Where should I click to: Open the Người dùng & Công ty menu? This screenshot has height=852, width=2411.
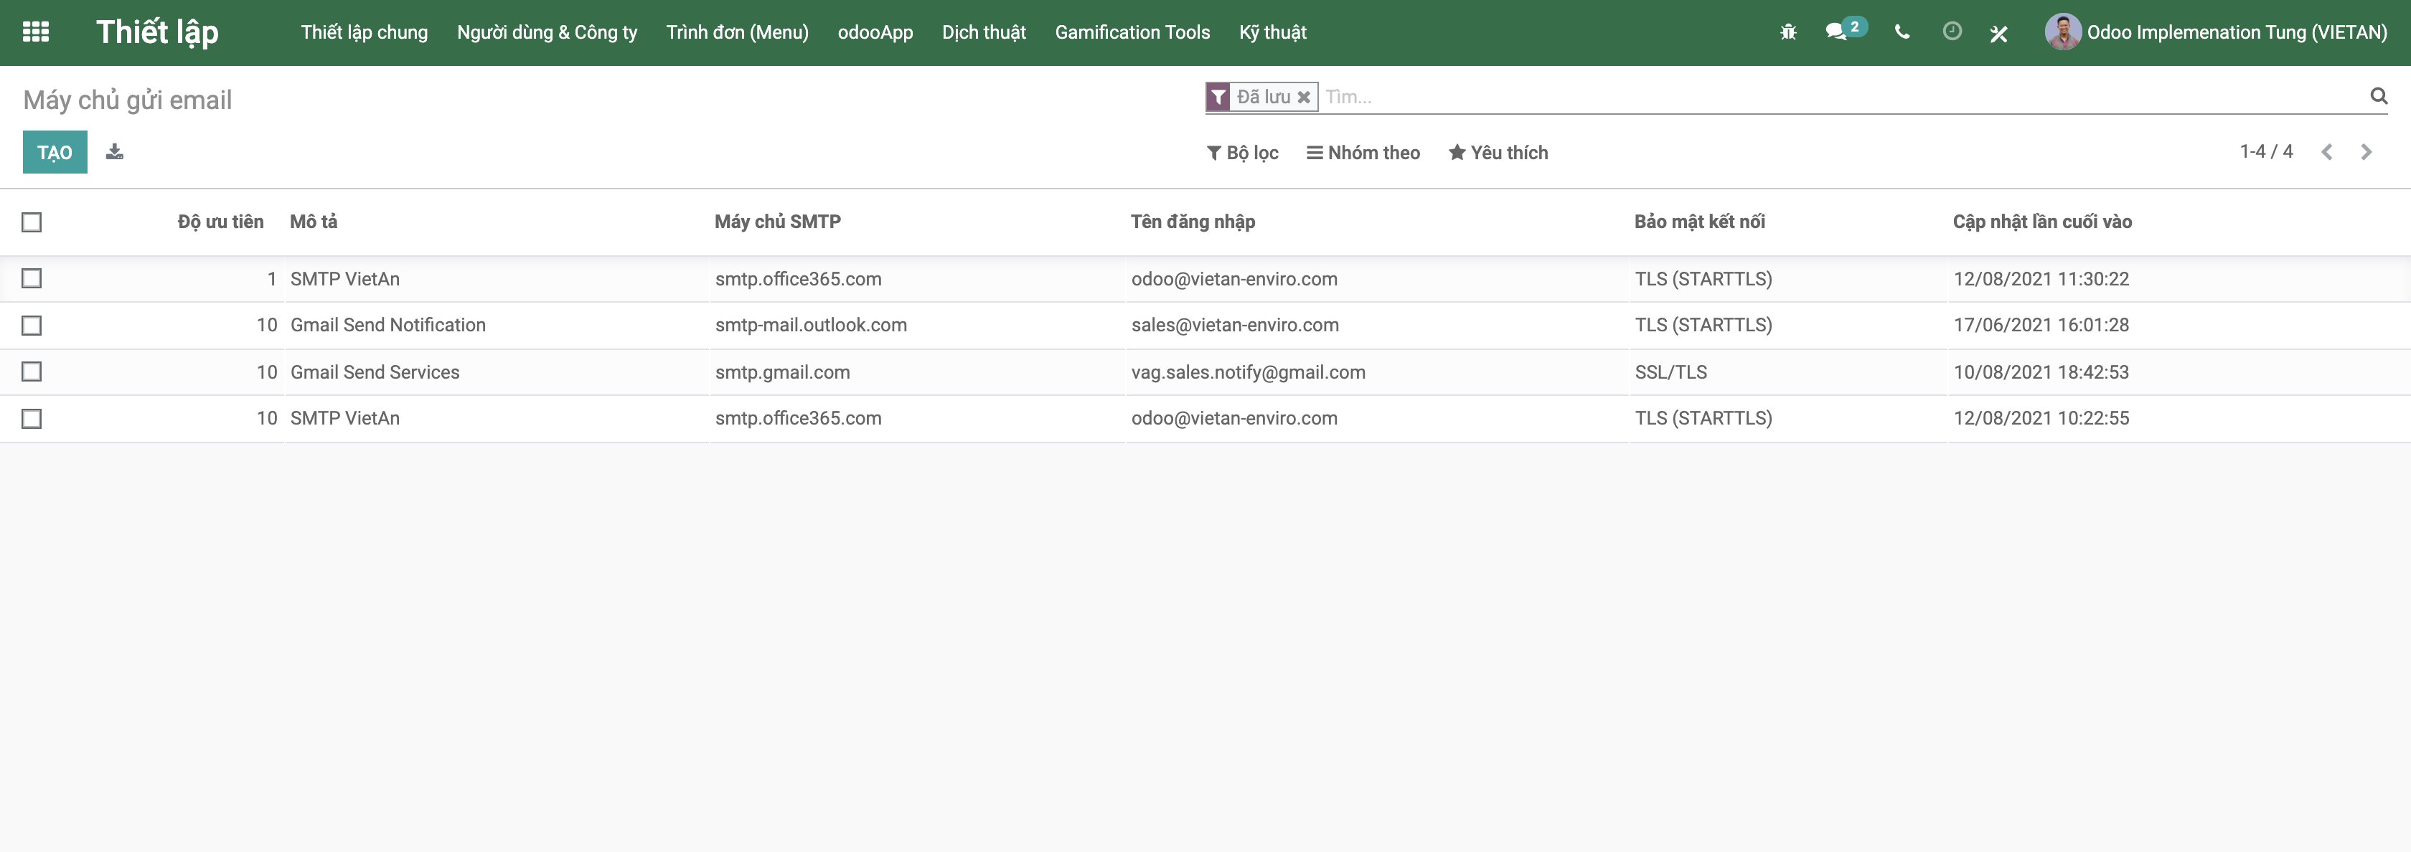point(547,32)
